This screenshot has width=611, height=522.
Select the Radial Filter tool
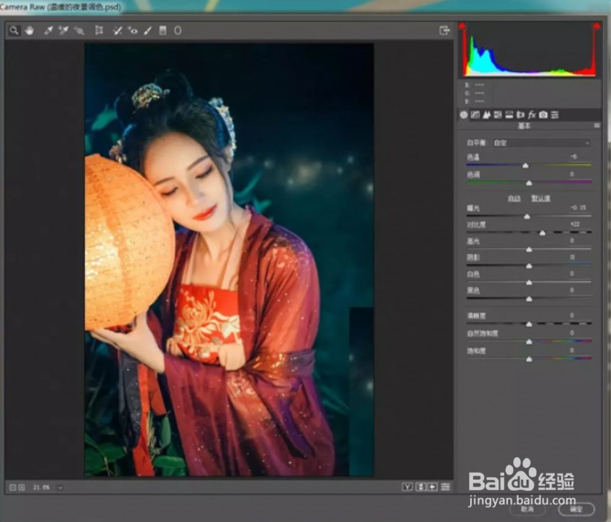(177, 30)
